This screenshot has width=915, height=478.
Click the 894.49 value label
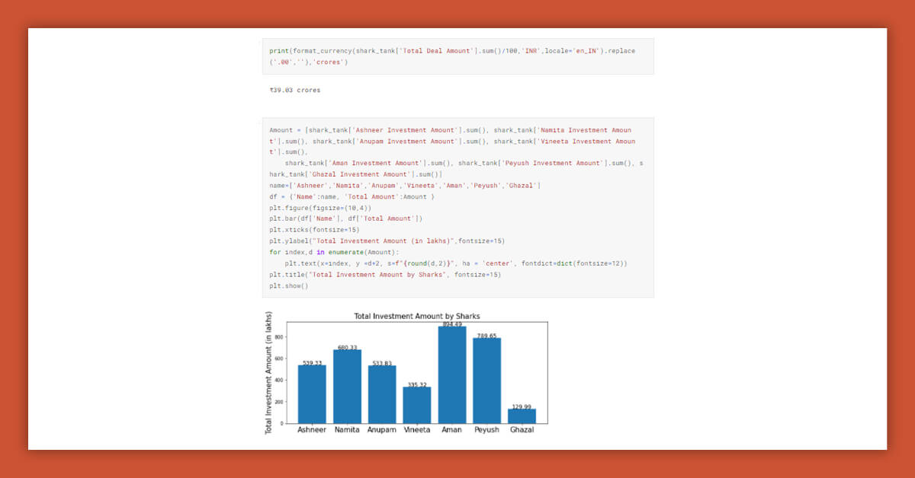pyautogui.click(x=453, y=324)
